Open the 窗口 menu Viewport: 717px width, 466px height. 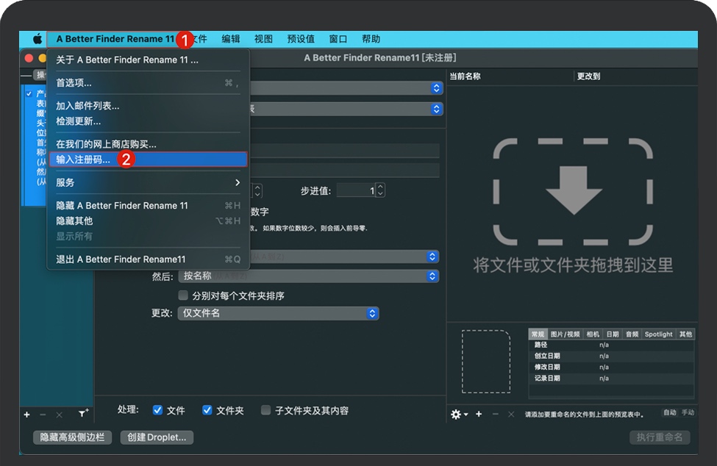tap(338, 39)
